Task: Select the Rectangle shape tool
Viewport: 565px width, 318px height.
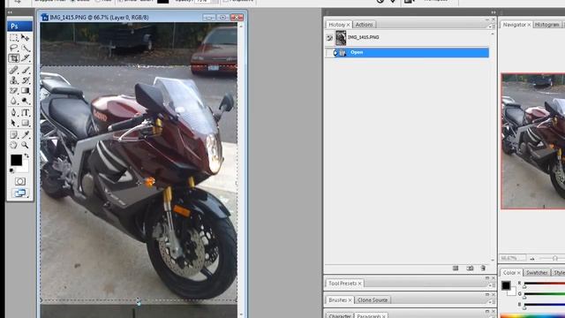Action: tap(26, 123)
